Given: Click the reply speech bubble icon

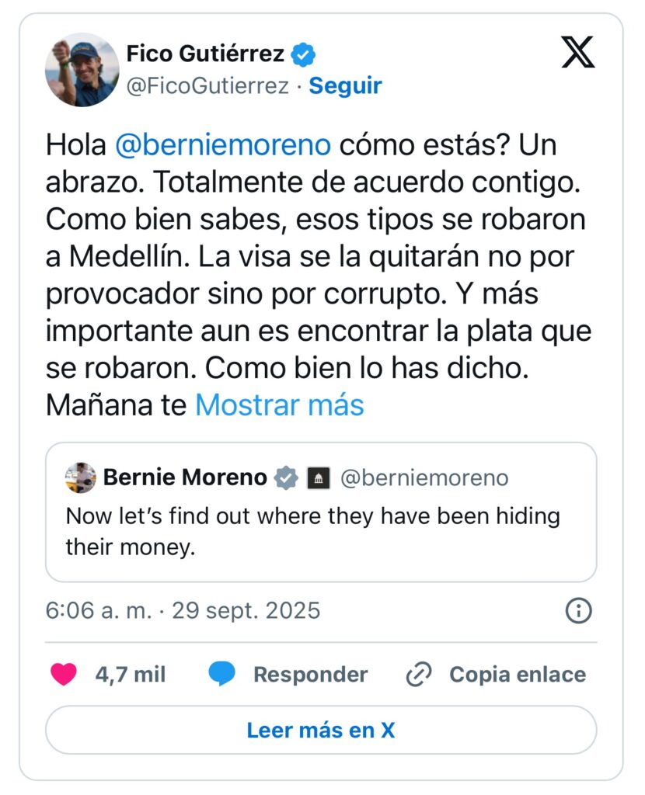Looking at the screenshot, I should (x=222, y=675).
